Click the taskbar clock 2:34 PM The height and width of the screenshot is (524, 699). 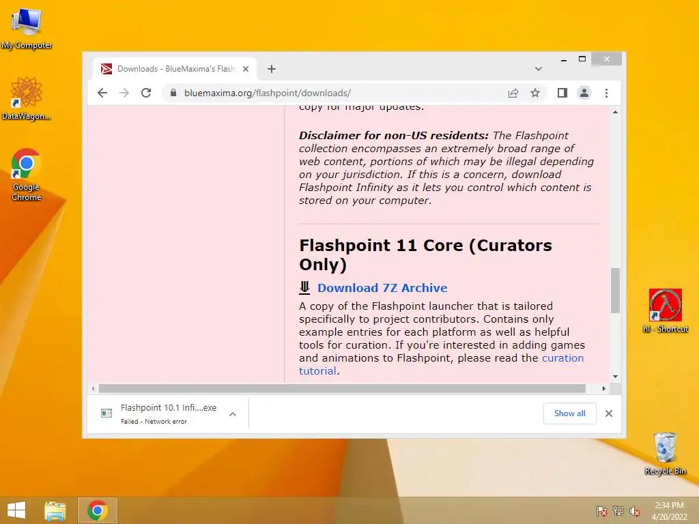tap(669, 510)
